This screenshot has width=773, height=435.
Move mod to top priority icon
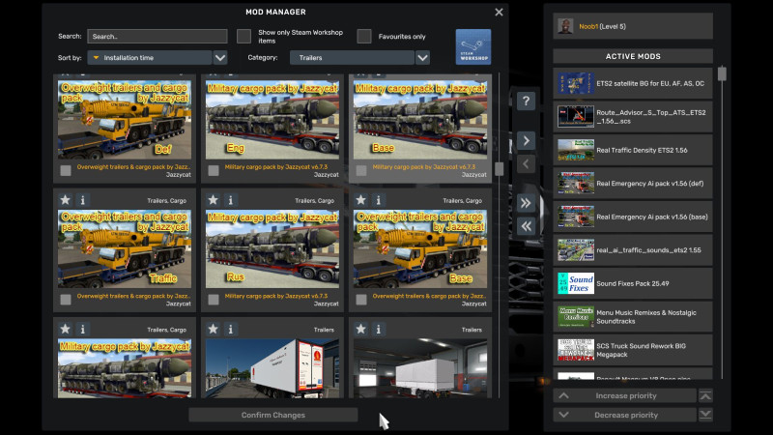[705, 395]
